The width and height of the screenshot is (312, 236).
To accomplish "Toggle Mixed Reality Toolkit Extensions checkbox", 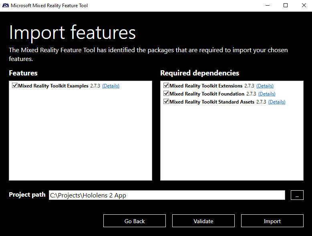I will (x=166, y=85).
